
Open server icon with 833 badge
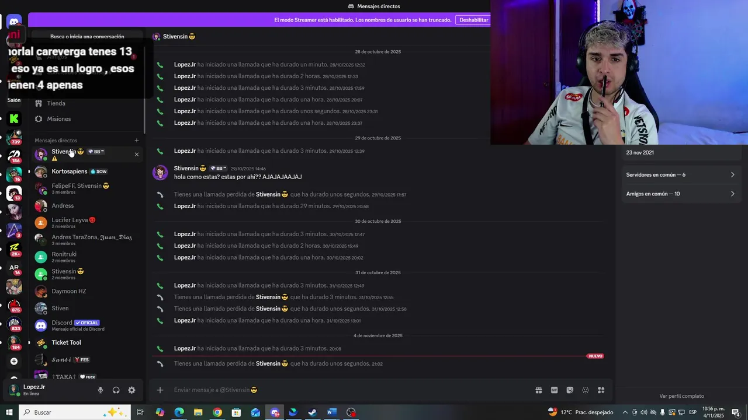pyautogui.click(x=14, y=324)
